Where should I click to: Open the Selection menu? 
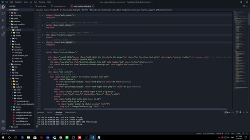click(18, 2)
